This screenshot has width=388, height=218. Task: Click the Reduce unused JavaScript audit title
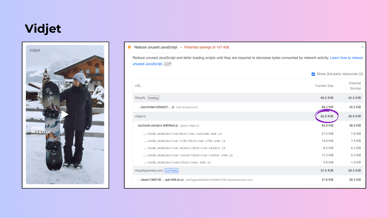156,47
